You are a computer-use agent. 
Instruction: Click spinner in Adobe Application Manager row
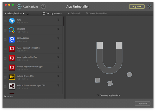[x=58, y=67]
